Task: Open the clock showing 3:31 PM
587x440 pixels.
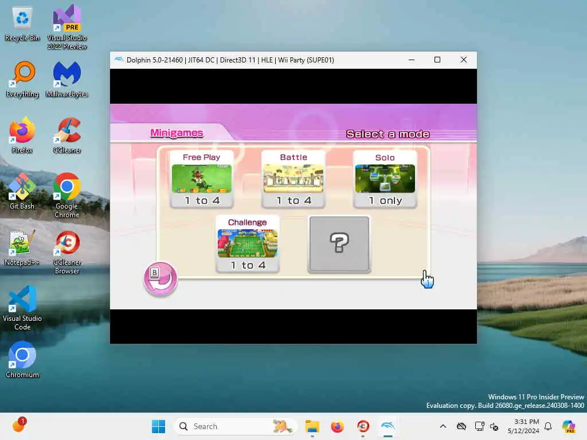Action: click(523, 426)
